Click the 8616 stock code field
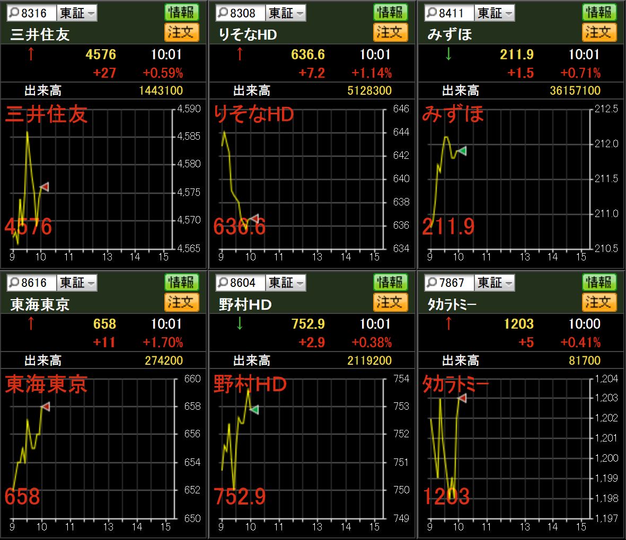Screen dimensions: 626x540 click(x=32, y=282)
